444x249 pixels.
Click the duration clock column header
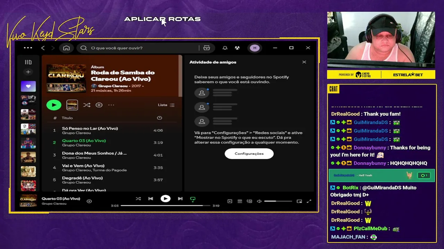pos(159,118)
